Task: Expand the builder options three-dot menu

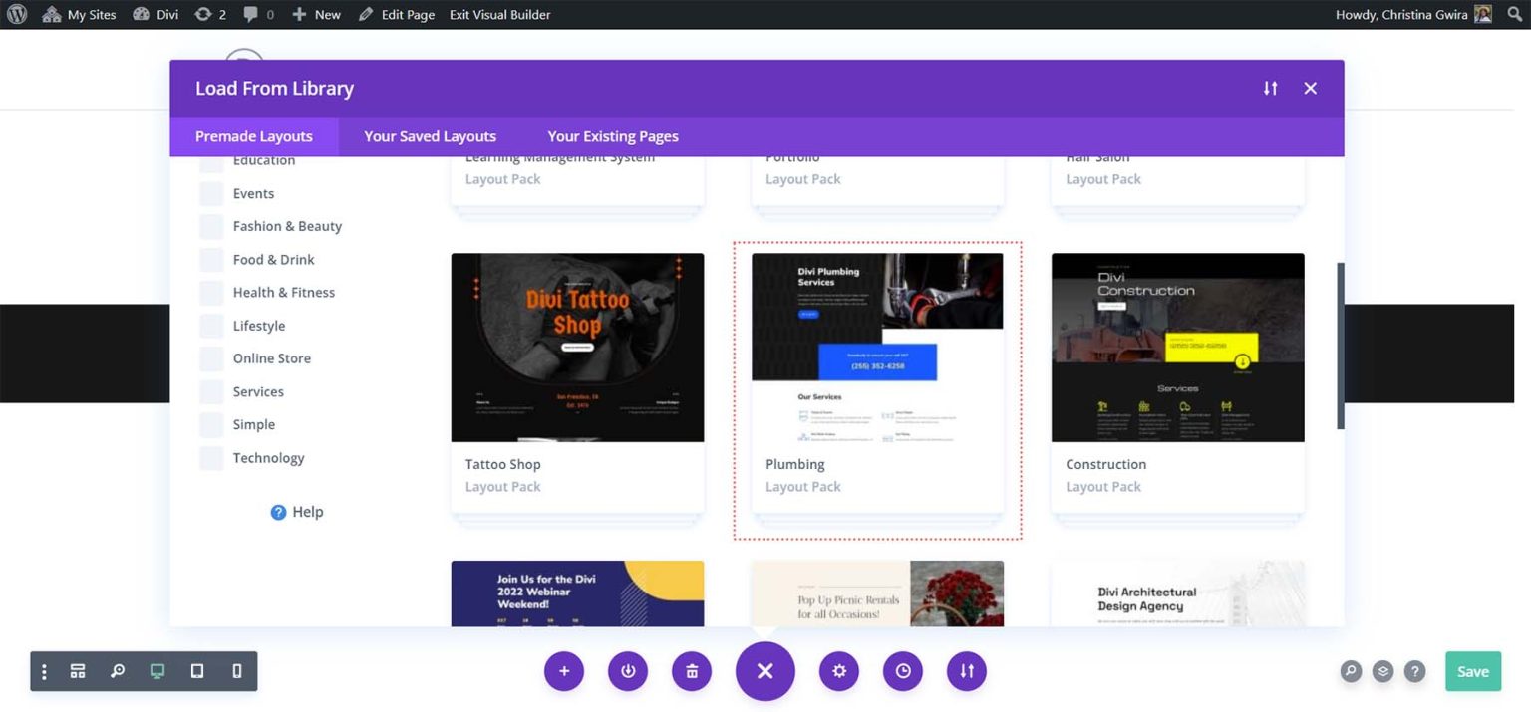Action: point(43,671)
